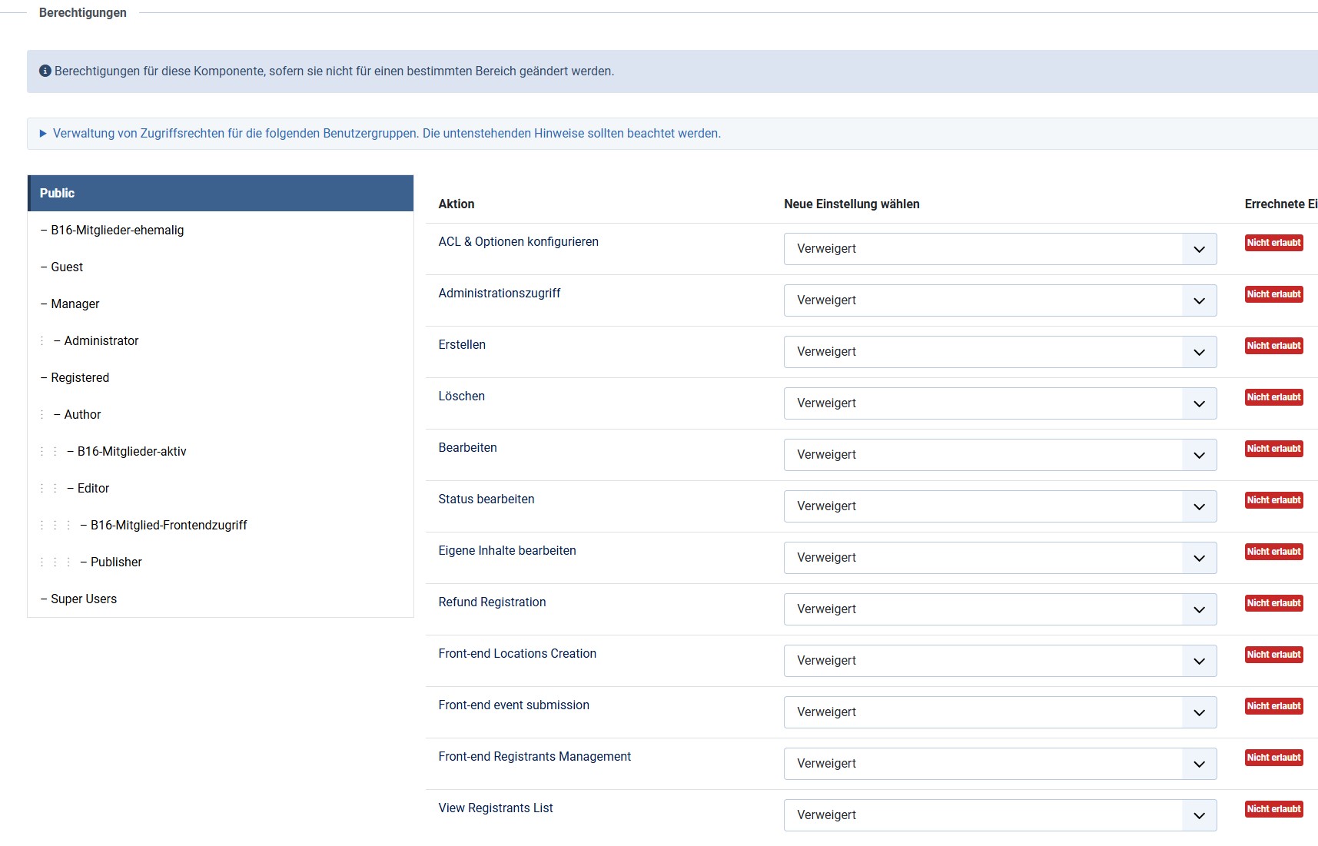
Task: Open the Registered group permissions
Action: (x=80, y=378)
